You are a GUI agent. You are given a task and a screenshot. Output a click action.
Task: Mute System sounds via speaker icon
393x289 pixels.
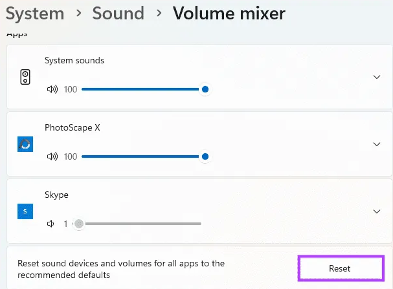52,89
